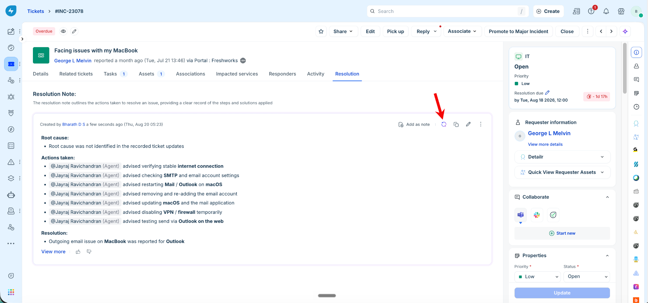
Task: Switch to the Related tickets tab
Action: tap(76, 74)
